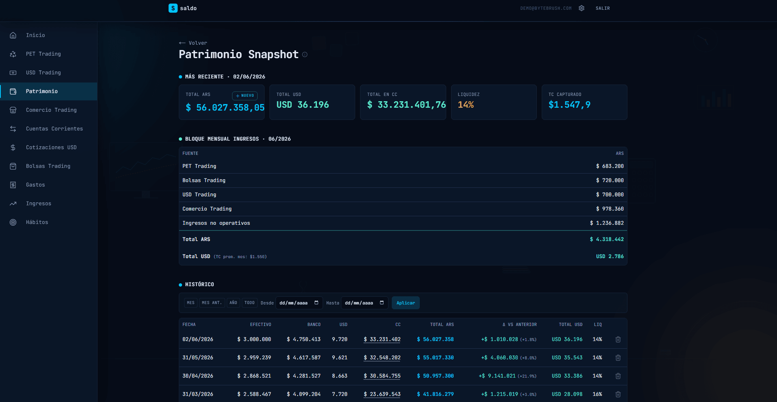The height and width of the screenshot is (402, 777).
Task: Open calendar picker for Desde date
Action: pos(316,303)
